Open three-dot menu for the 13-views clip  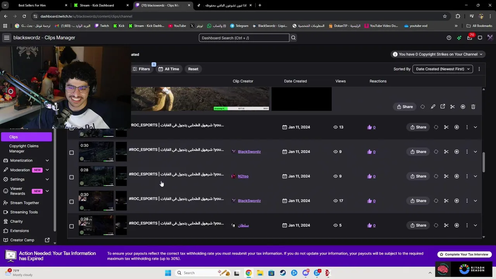pos(467,127)
